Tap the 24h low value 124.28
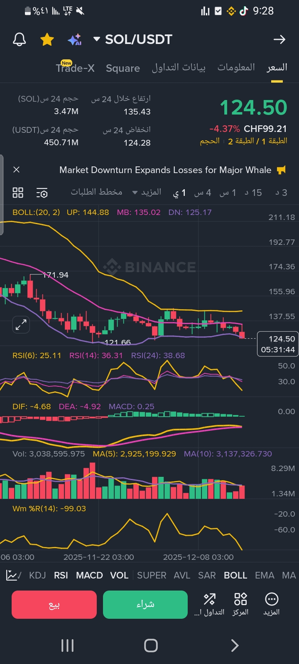 pyautogui.click(x=137, y=143)
